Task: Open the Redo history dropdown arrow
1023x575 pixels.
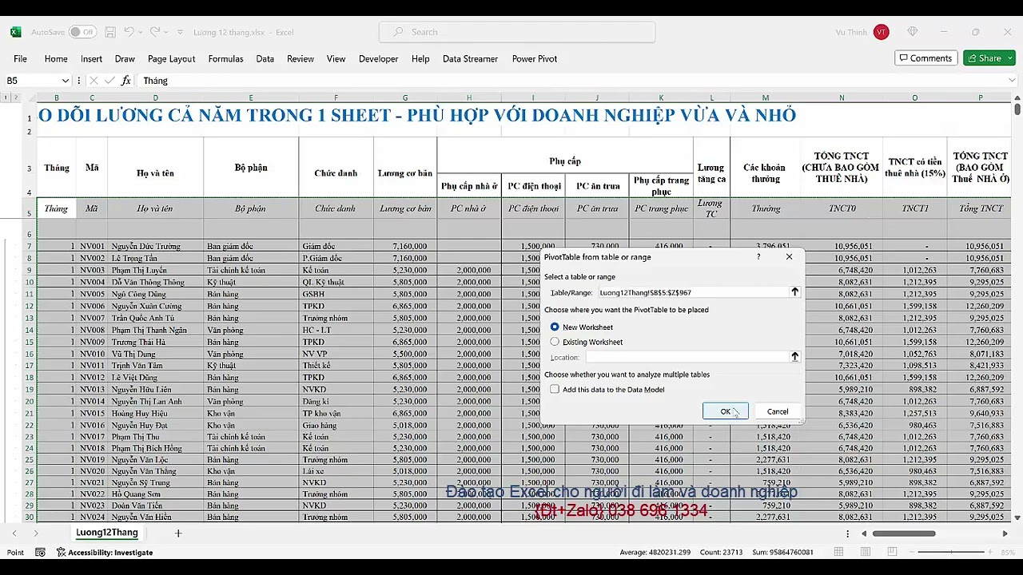Action: point(165,32)
